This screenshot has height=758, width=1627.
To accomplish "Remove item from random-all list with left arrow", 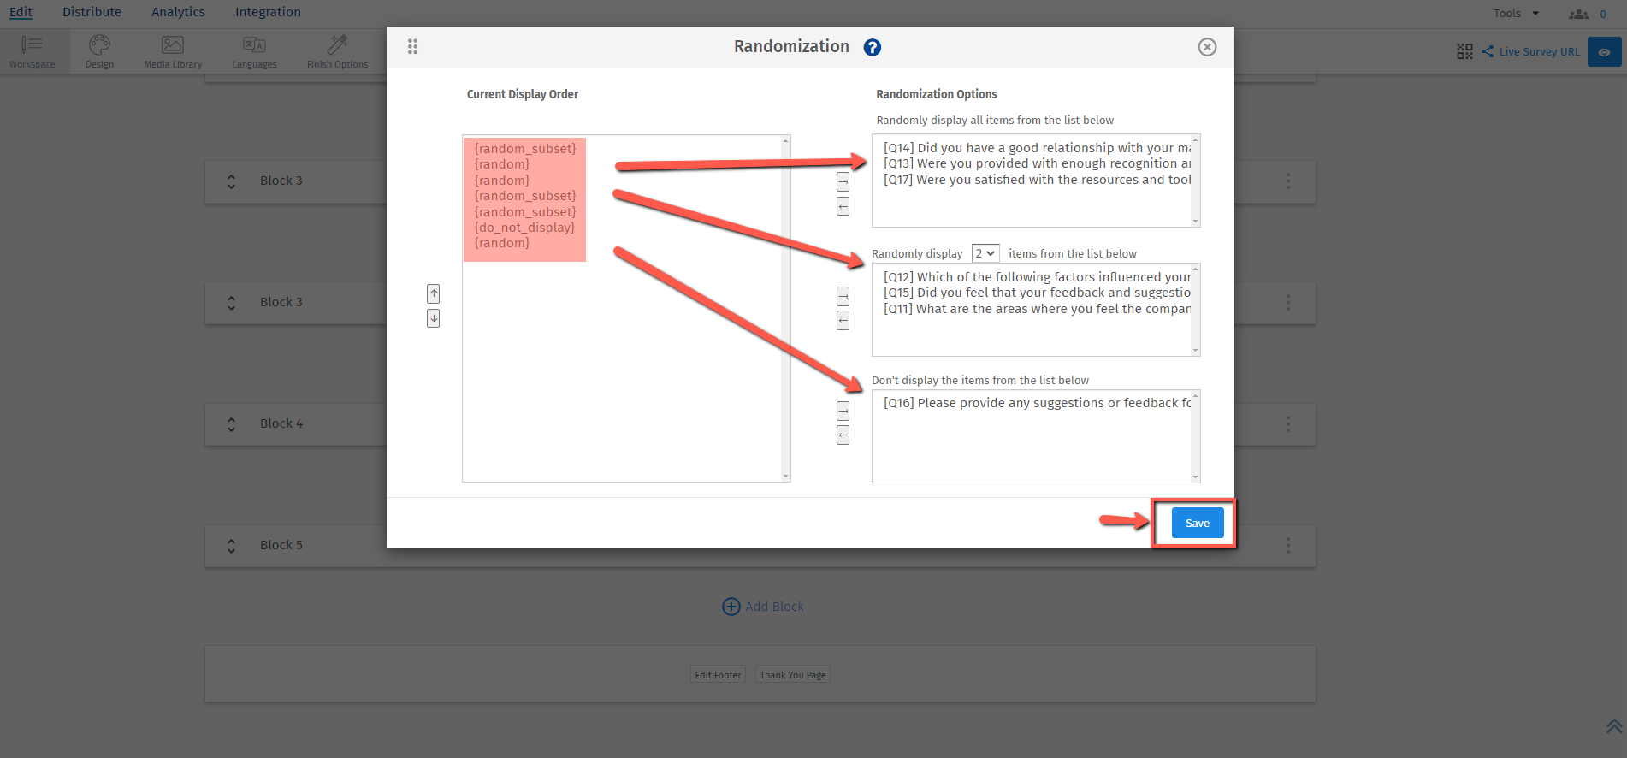I will coord(843,206).
